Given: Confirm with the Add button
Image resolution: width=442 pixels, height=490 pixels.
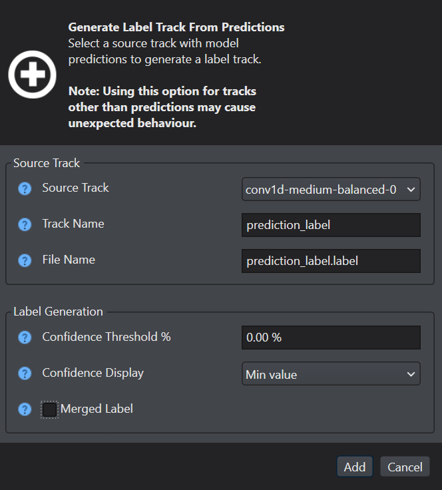Looking at the screenshot, I should [x=355, y=467].
